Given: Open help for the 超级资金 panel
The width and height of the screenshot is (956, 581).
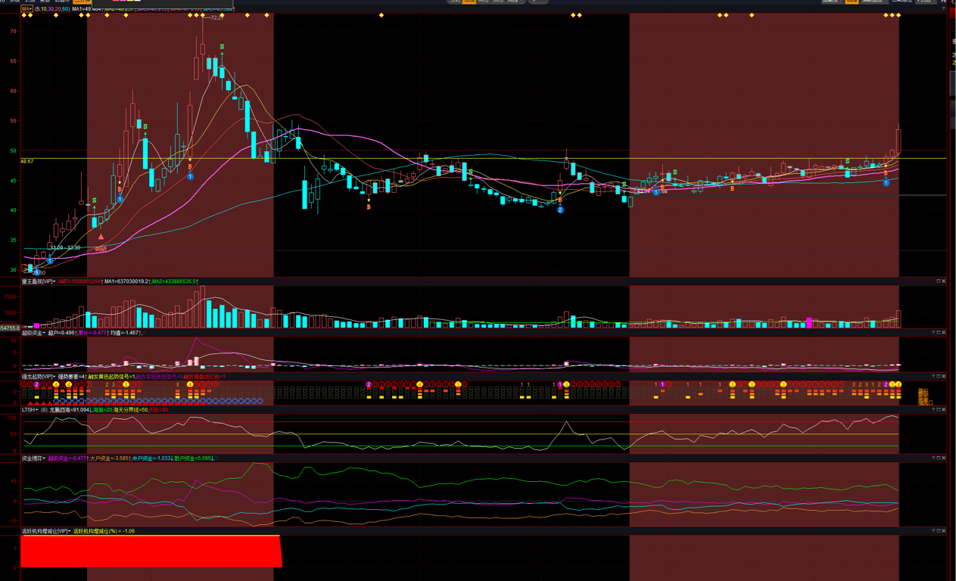Looking at the screenshot, I should [933, 333].
